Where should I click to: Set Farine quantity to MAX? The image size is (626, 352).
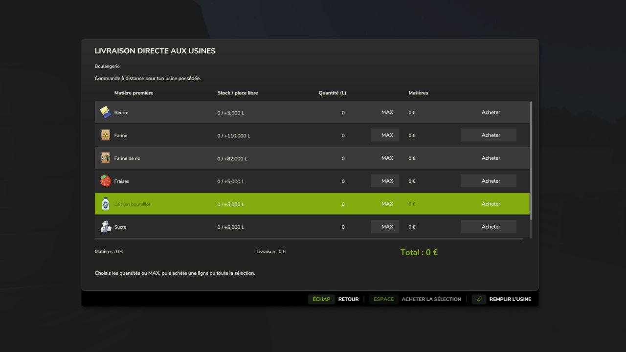(x=385, y=135)
